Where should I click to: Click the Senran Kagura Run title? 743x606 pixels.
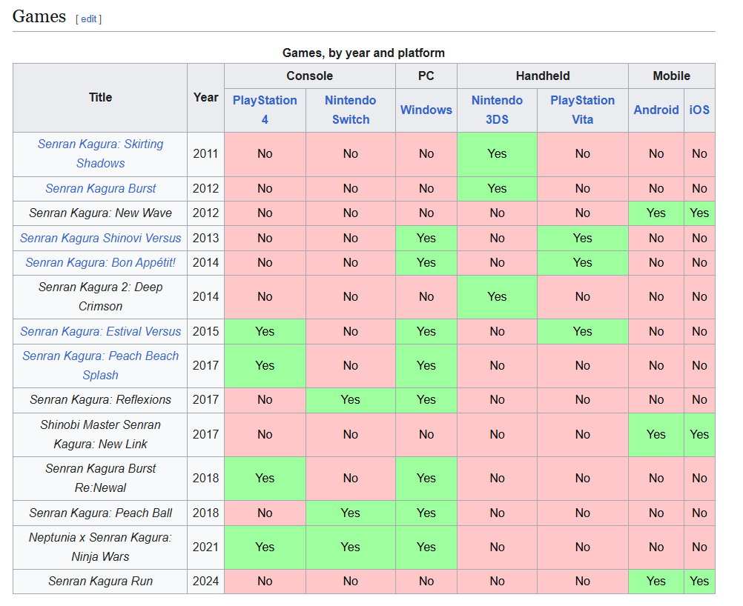tap(100, 582)
